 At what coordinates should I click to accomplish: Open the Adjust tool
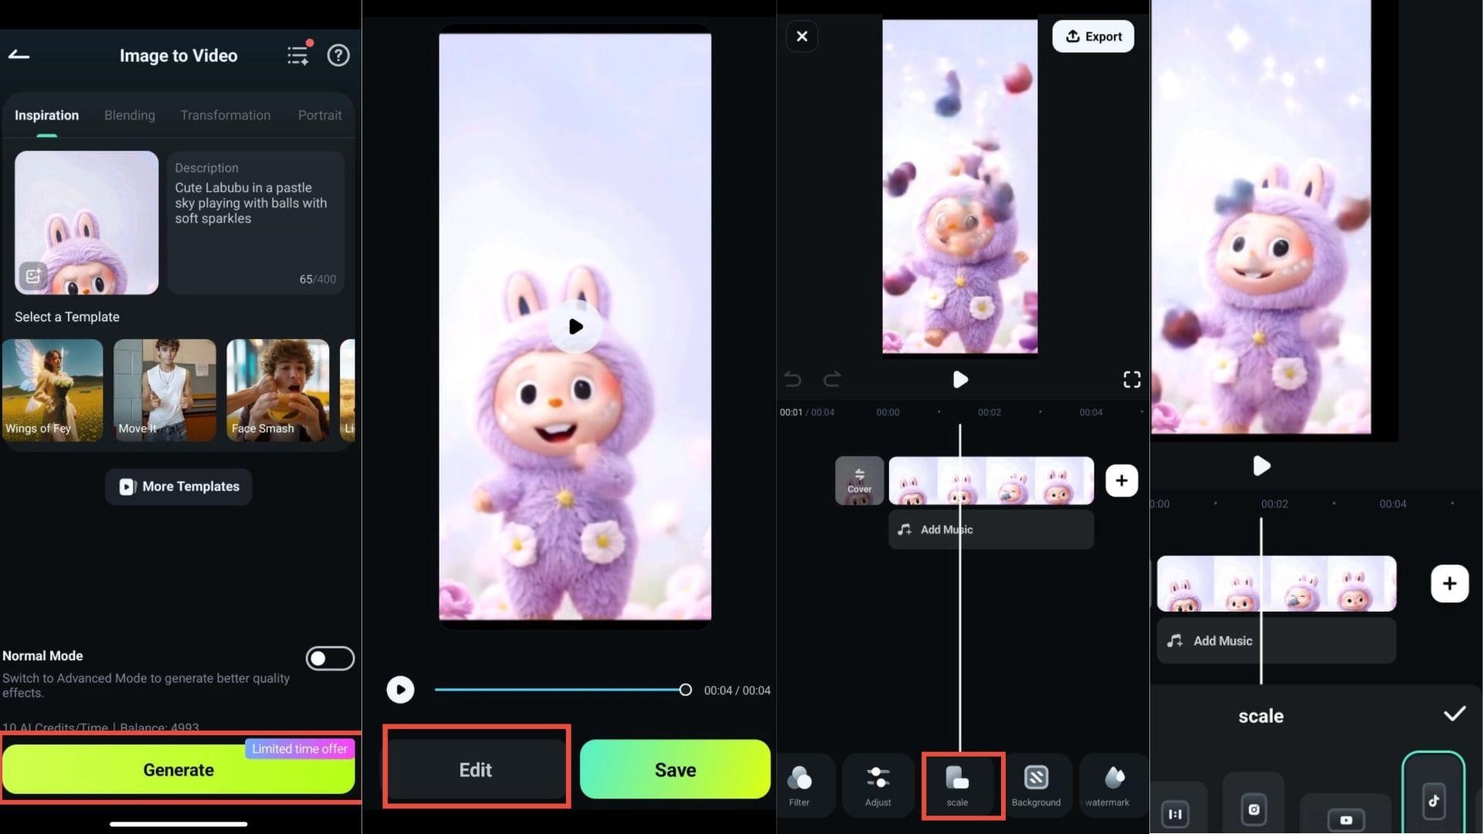tap(878, 786)
